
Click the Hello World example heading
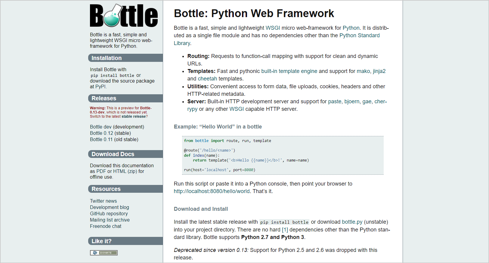pos(218,127)
